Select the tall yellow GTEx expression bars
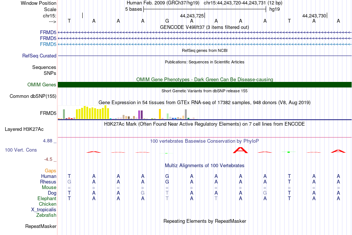 point(93,112)
